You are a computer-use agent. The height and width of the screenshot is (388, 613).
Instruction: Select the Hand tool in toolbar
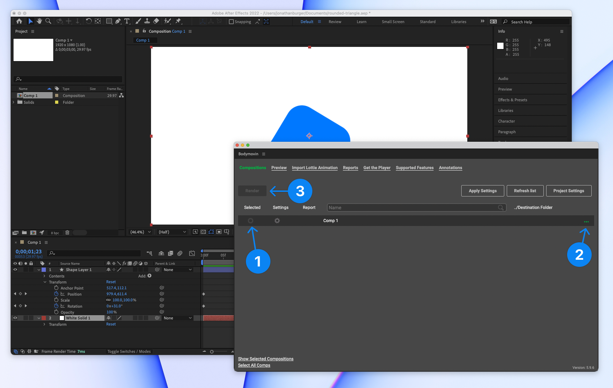click(x=39, y=21)
